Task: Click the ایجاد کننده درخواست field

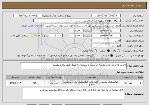Action: [x=82, y=26]
